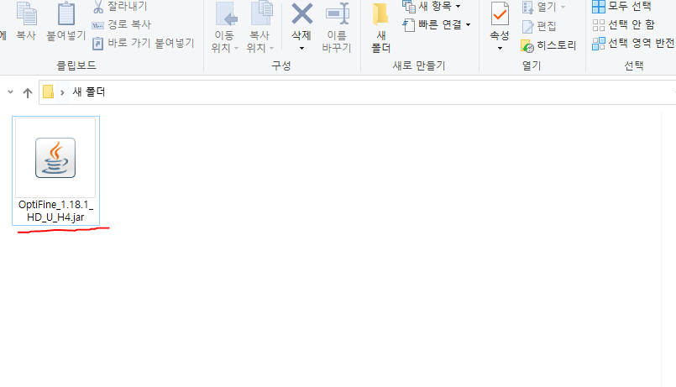Click Edit (편집) in ribbon
Viewport: 676px width, 387px height.
coord(539,26)
